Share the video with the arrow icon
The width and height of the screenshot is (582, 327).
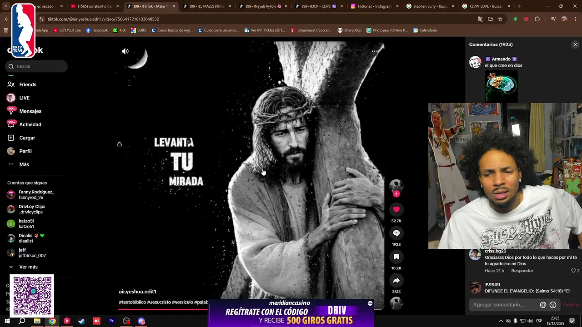tap(396, 280)
